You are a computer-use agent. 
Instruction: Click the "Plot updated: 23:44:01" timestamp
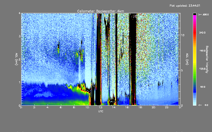pos(185,6)
